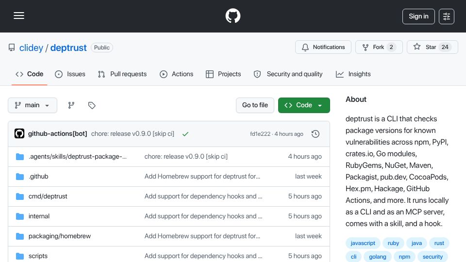Click the 'last week' .github row timestamp
Screen dimensions: 466x262
coord(308,177)
